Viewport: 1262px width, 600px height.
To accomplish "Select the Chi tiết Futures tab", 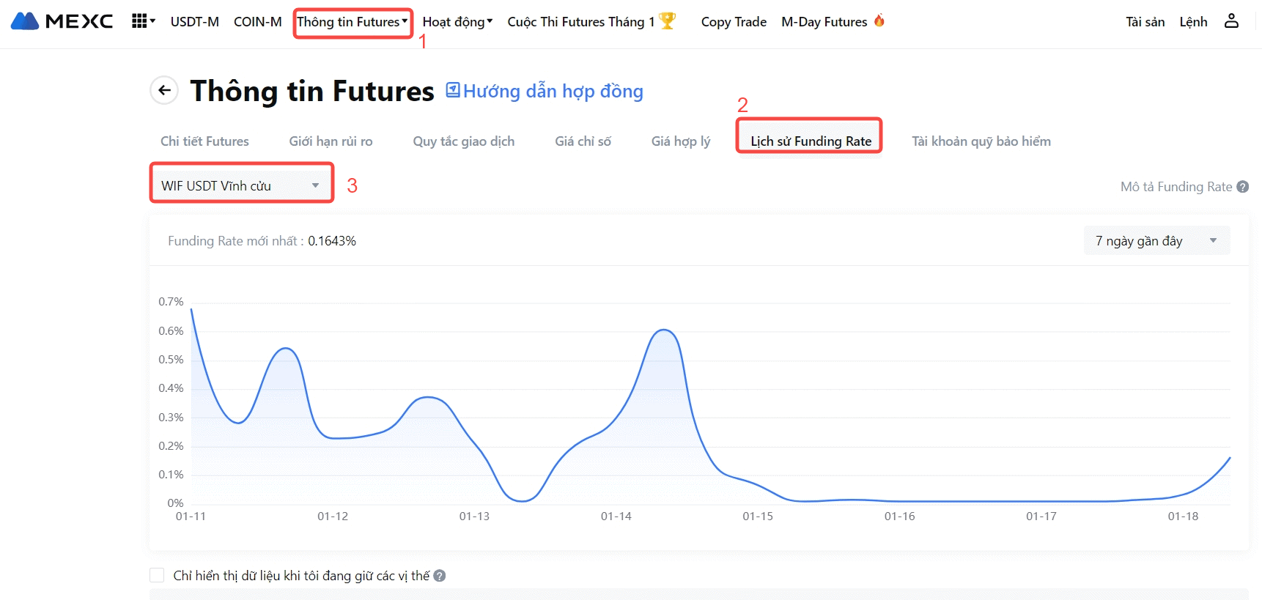I will 204,141.
